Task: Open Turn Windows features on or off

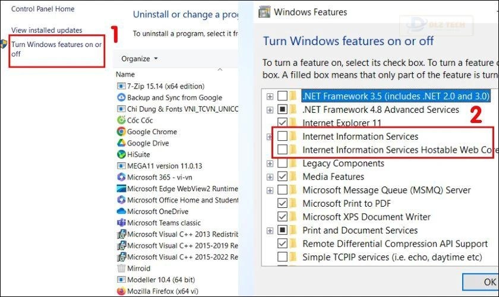Action: point(56,49)
